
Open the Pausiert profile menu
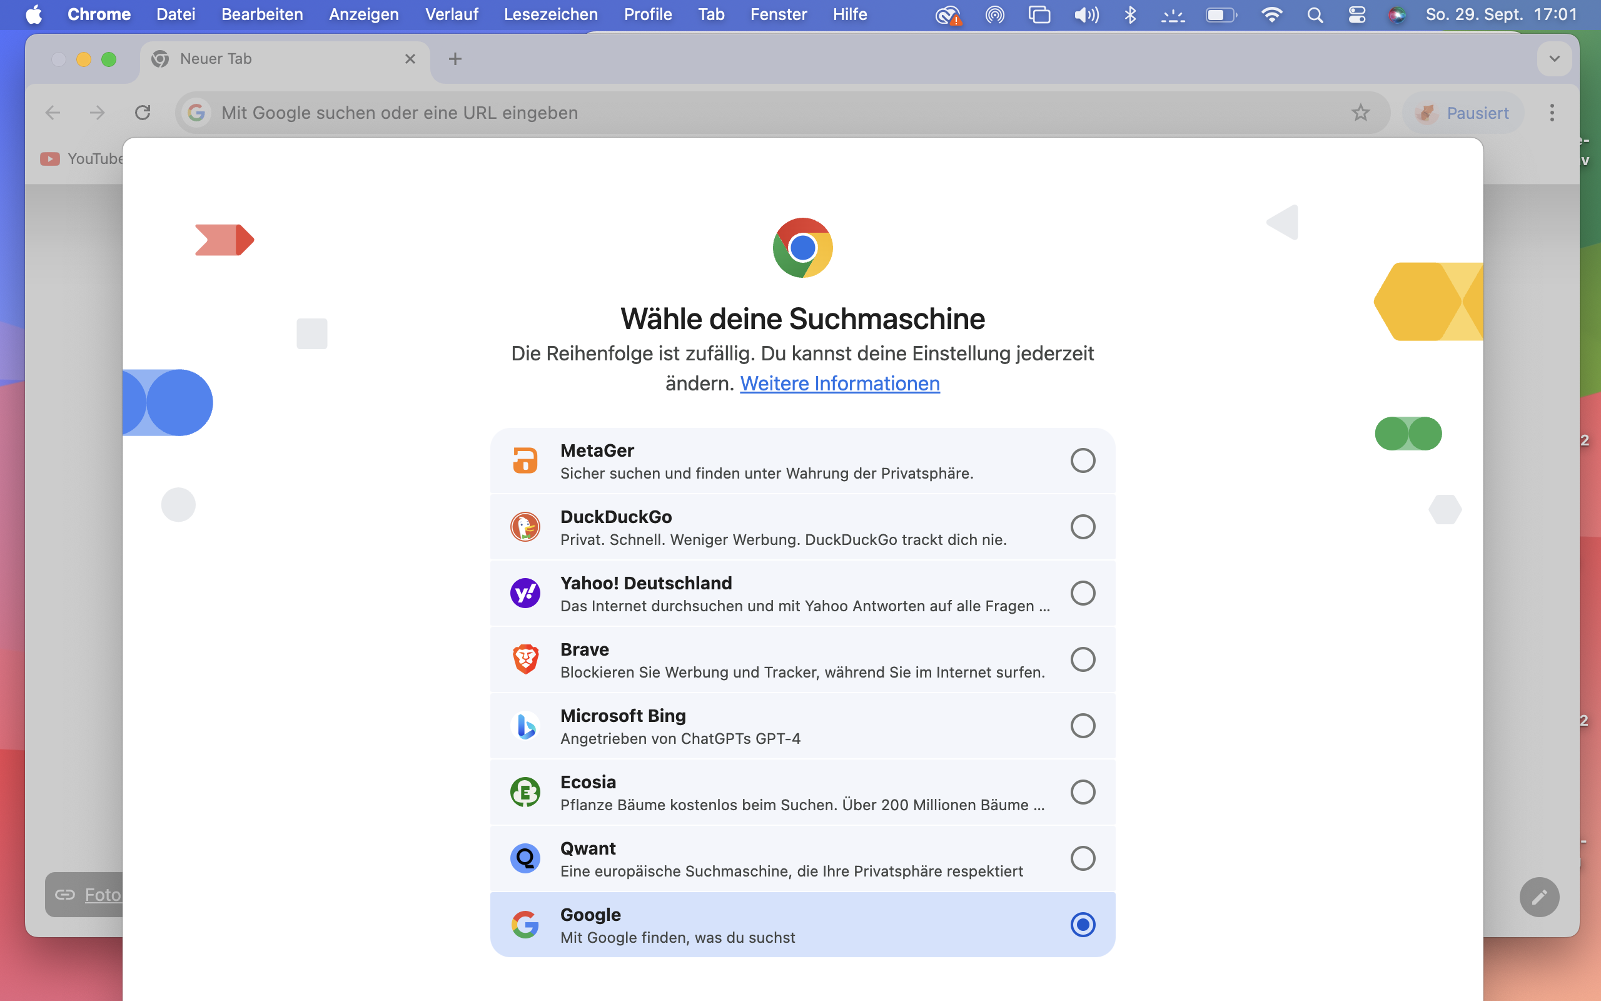coord(1463,113)
